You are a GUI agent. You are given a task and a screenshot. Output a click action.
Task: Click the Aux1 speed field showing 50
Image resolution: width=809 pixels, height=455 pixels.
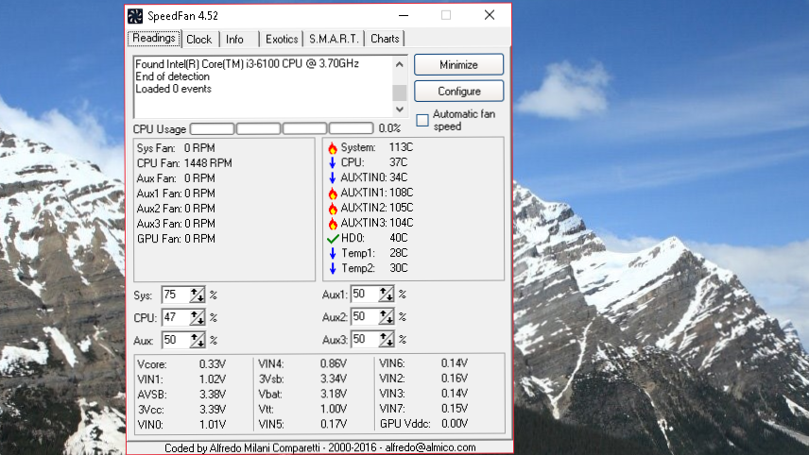pos(365,295)
